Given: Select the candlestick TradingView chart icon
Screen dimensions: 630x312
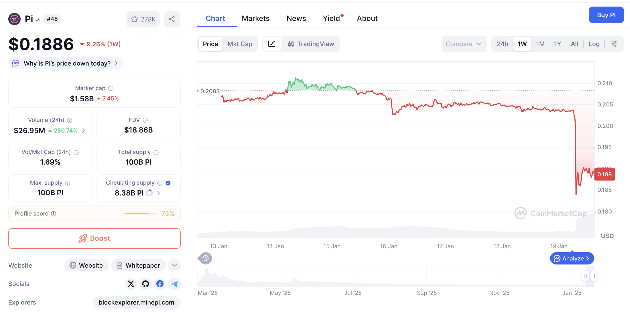Looking at the screenshot, I should 291,44.
